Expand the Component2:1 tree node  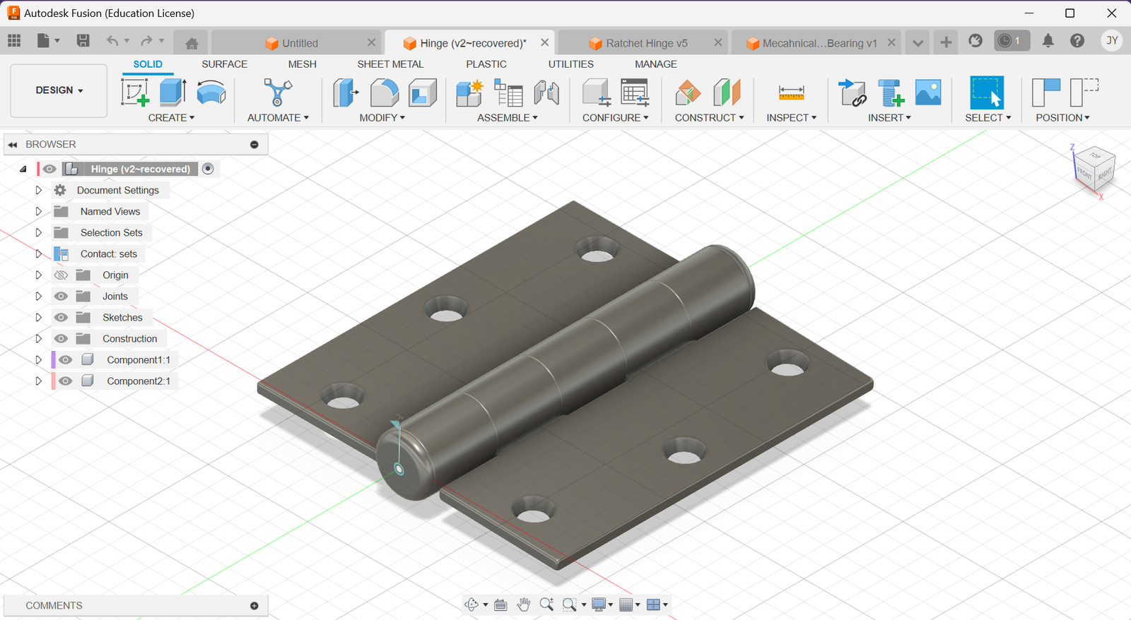pos(39,381)
